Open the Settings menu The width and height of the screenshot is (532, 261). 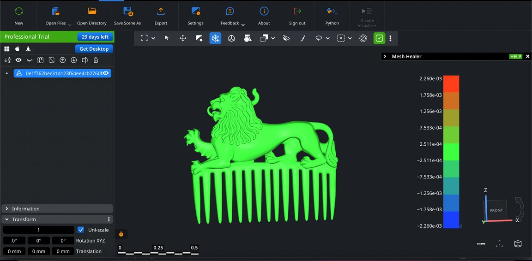(x=195, y=15)
